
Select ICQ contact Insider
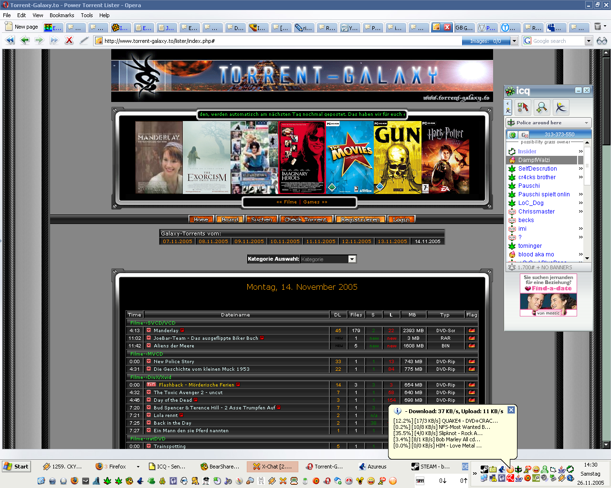tap(527, 152)
